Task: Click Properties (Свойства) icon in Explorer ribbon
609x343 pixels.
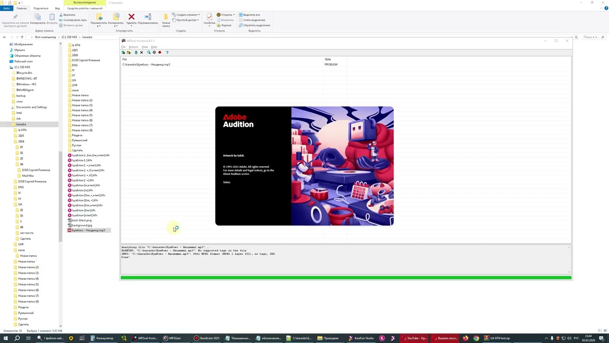Action: (x=209, y=17)
